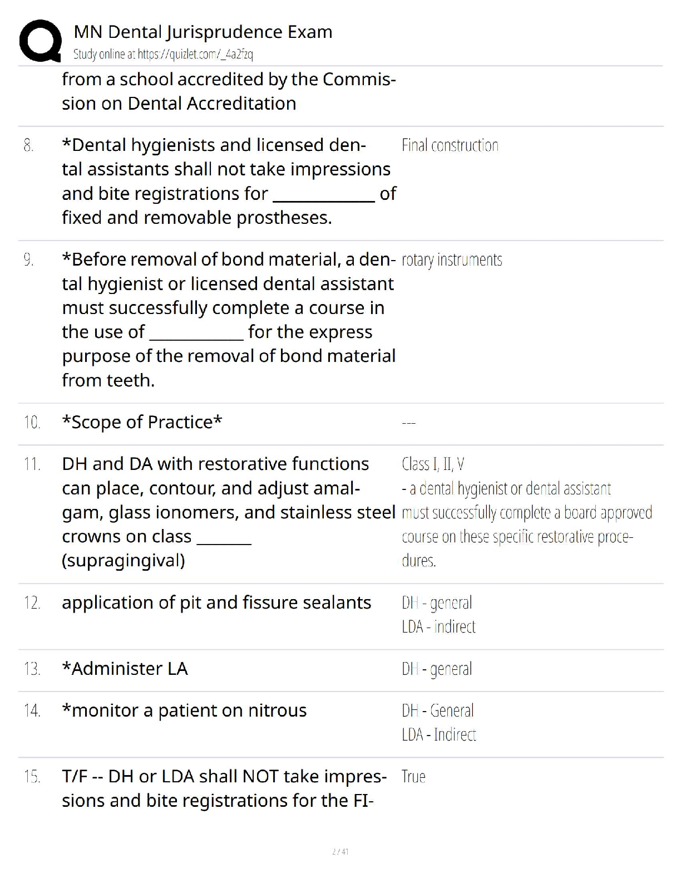
Task: Click the page number '2 / 41'
Action: tap(340, 851)
